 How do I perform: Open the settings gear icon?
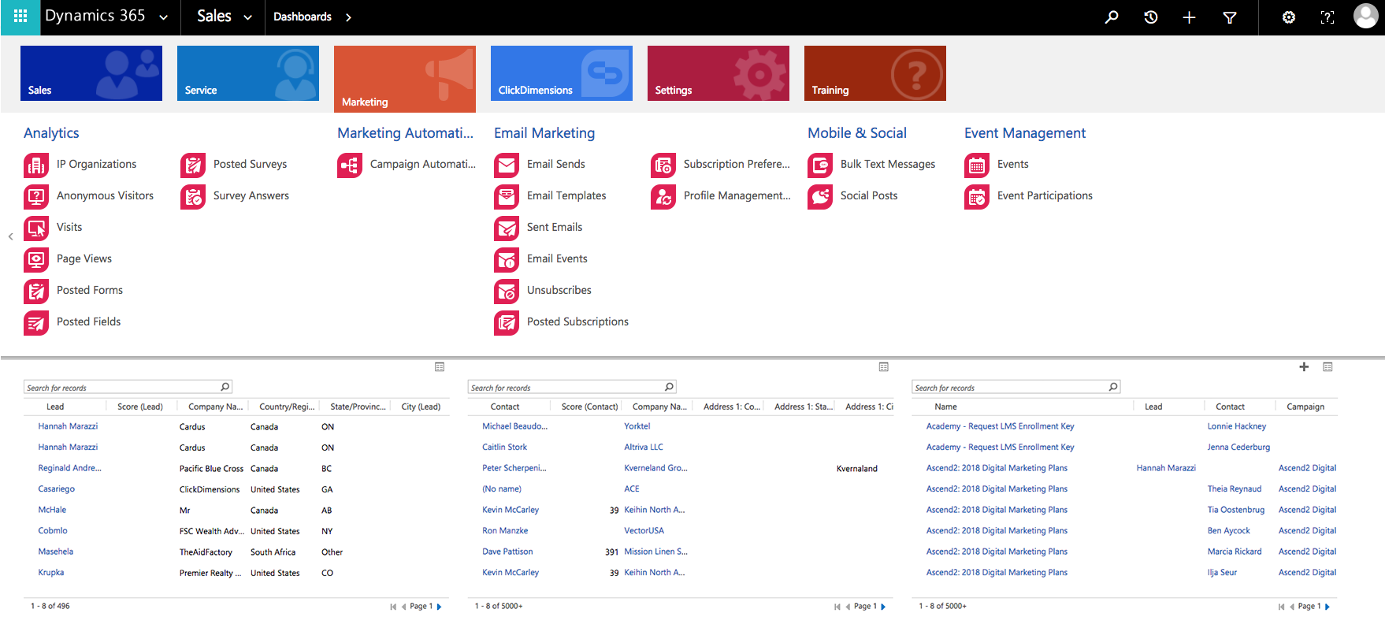pos(1289,17)
